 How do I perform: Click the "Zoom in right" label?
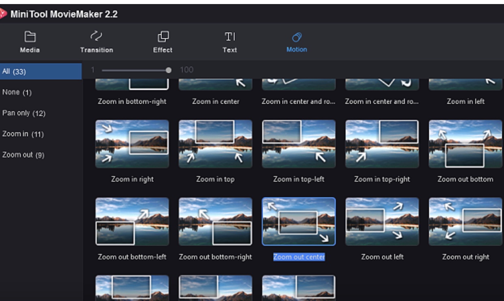point(132,179)
